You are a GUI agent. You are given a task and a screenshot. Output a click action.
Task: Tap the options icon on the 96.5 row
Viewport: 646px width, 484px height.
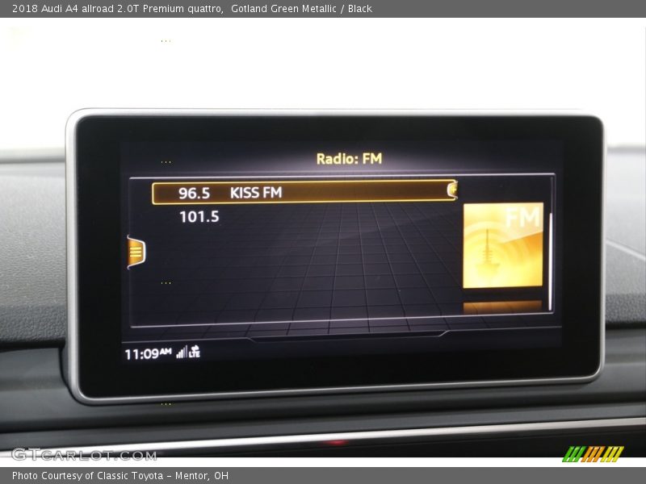point(452,190)
